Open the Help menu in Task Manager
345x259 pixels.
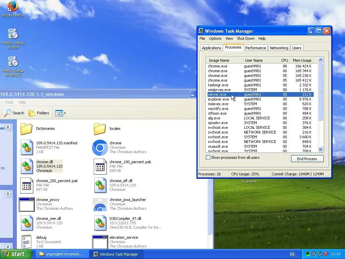point(262,38)
